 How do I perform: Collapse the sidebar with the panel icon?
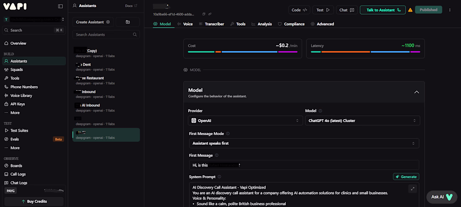click(x=60, y=6)
